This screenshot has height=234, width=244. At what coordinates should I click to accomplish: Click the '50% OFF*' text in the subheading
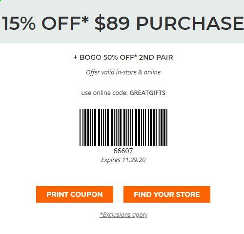point(120,57)
